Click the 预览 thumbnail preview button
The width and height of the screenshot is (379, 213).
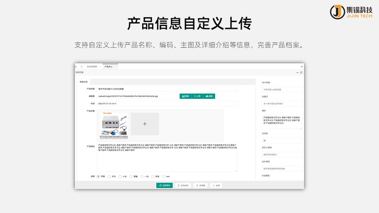coord(186,96)
